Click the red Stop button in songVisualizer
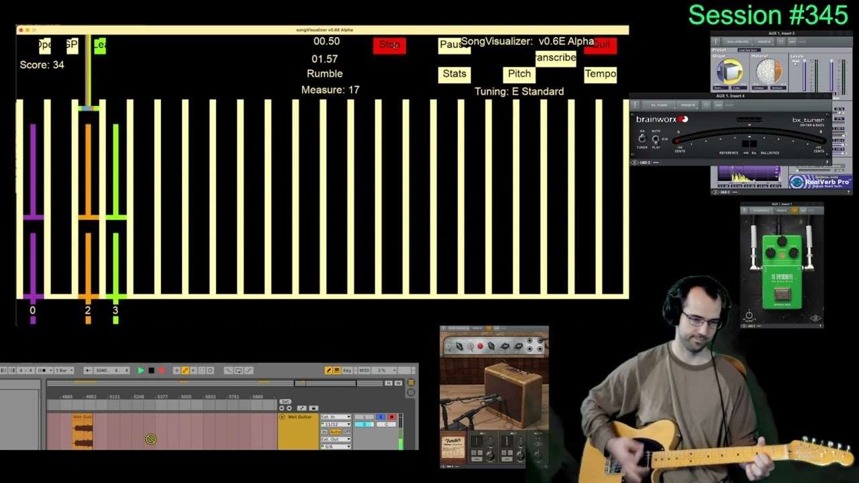Viewport: 859px width, 483px height. (389, 45)
